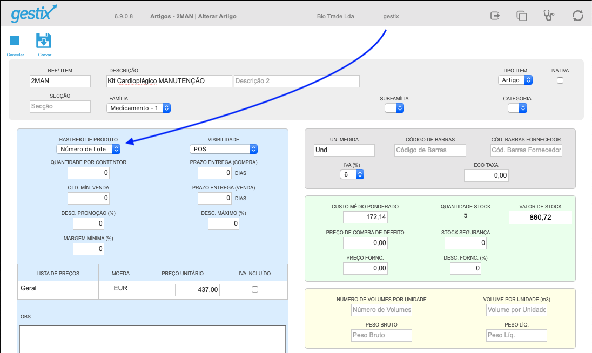Click the Lista de Preços column header
This screenshot has width=592, height=353.
coord(58,273)
